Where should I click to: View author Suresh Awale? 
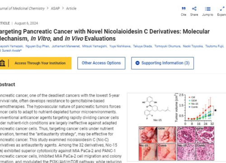(x=12, y=50)
